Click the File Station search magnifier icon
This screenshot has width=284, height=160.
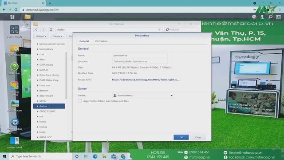168,30
